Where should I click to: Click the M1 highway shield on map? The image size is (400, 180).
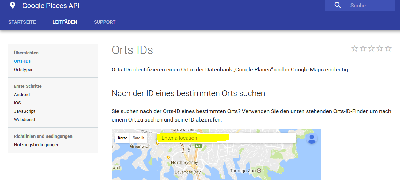click(198, 146)
